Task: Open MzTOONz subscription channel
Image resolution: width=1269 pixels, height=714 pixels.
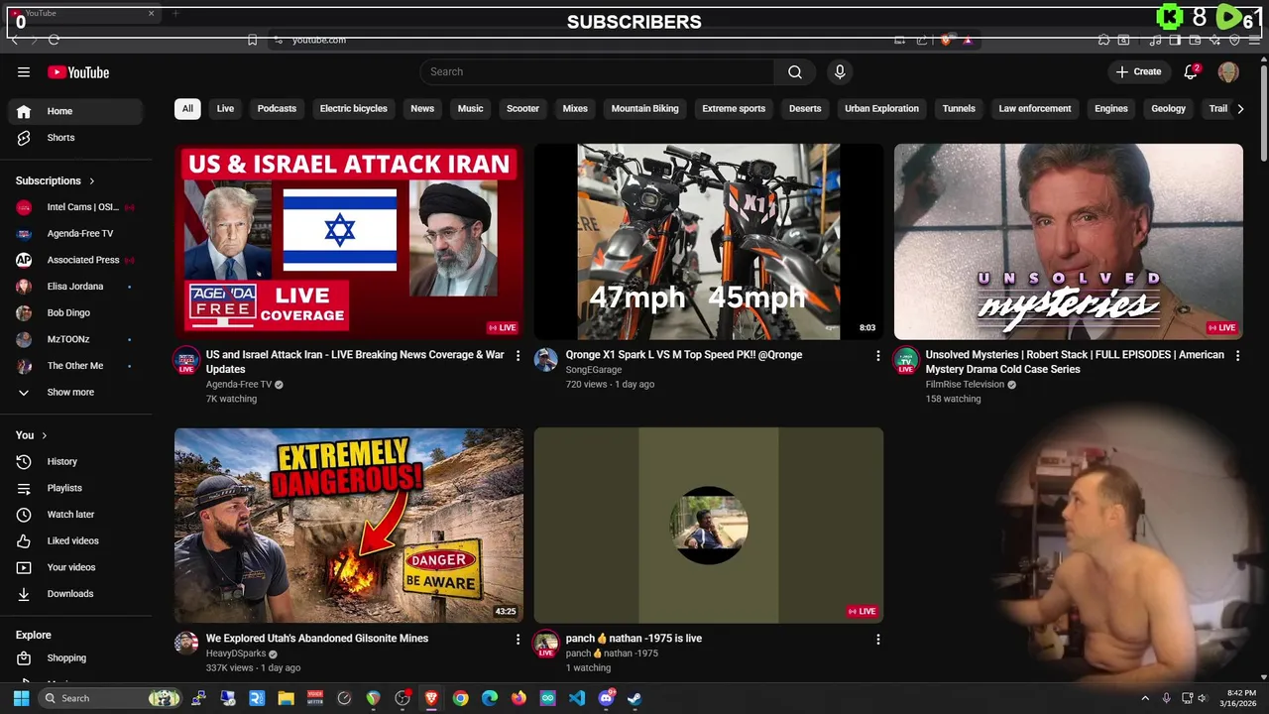Action: point(77,339)
